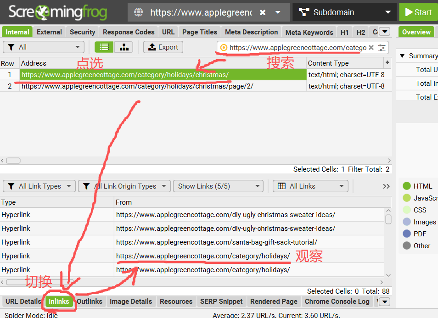
Task: Add a column with plus icon
Action: (x=387, y=62)
